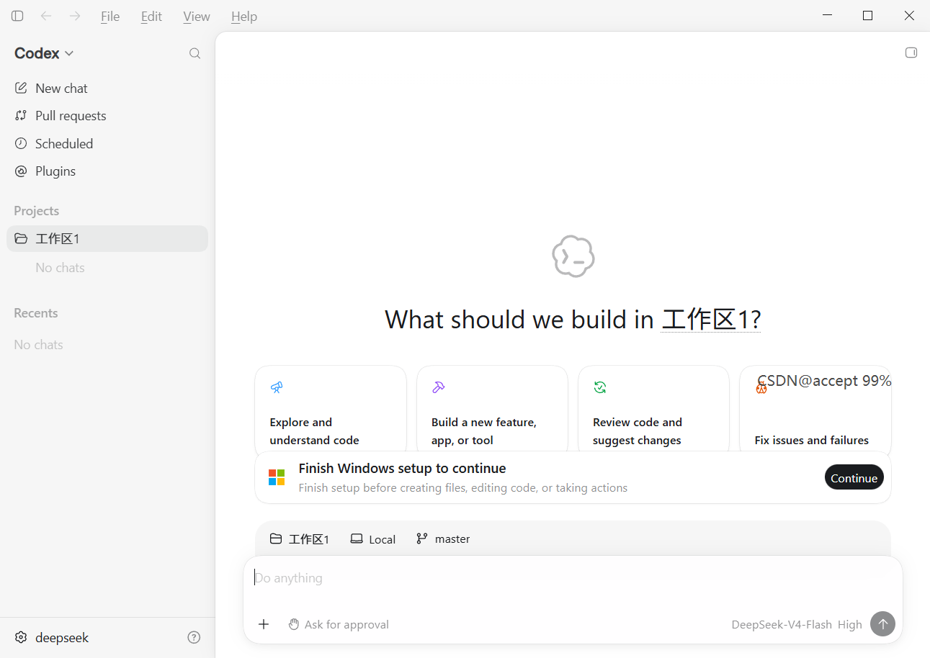Open the Edit menu
The height and width of the screenshot is (658, 930).
pyautogui.click(x=151, y=16)
